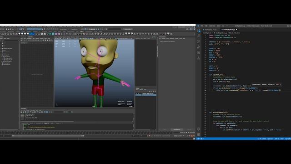Select the DeRigPython.py editor tab
This screenshot has height=164, width=291.
tap(229, 30)
